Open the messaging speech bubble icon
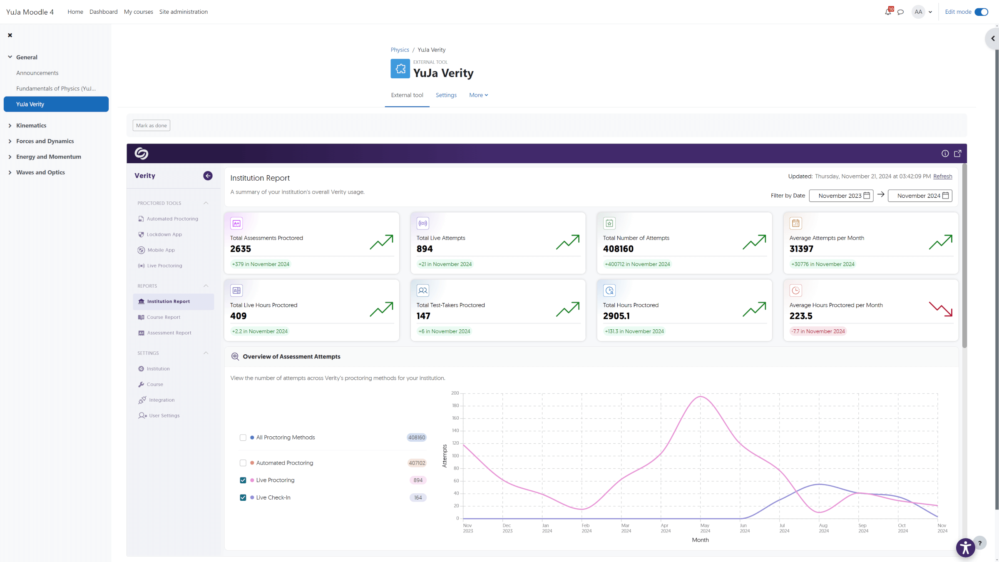The image size is (999, 562). 900,12
